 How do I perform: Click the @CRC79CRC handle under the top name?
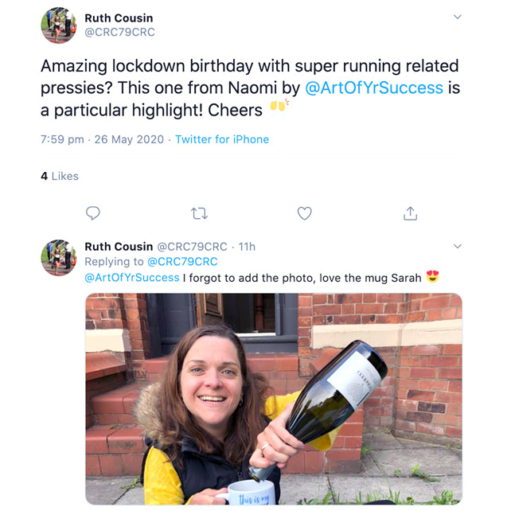pos(119,33)
